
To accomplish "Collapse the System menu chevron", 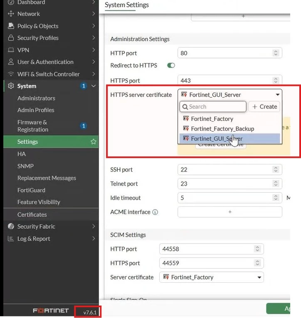I will 94,86.
